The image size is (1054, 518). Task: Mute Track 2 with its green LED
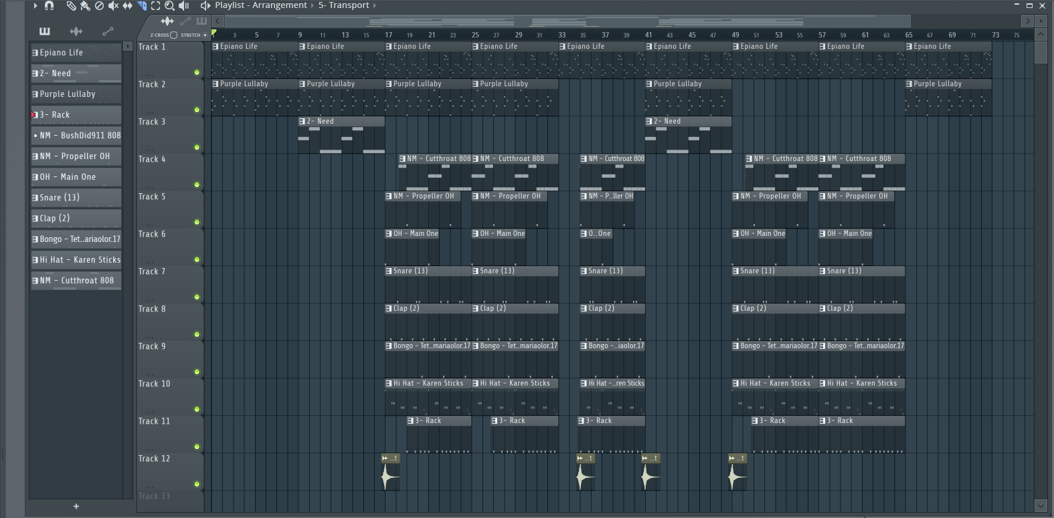[197, 110]
